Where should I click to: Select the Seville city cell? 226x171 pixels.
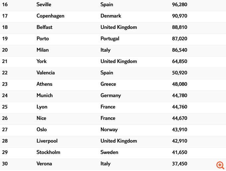click(44, 5)
